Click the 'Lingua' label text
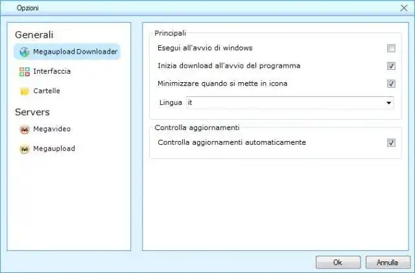The image size is (415, 273). click(x=171, y=102)
